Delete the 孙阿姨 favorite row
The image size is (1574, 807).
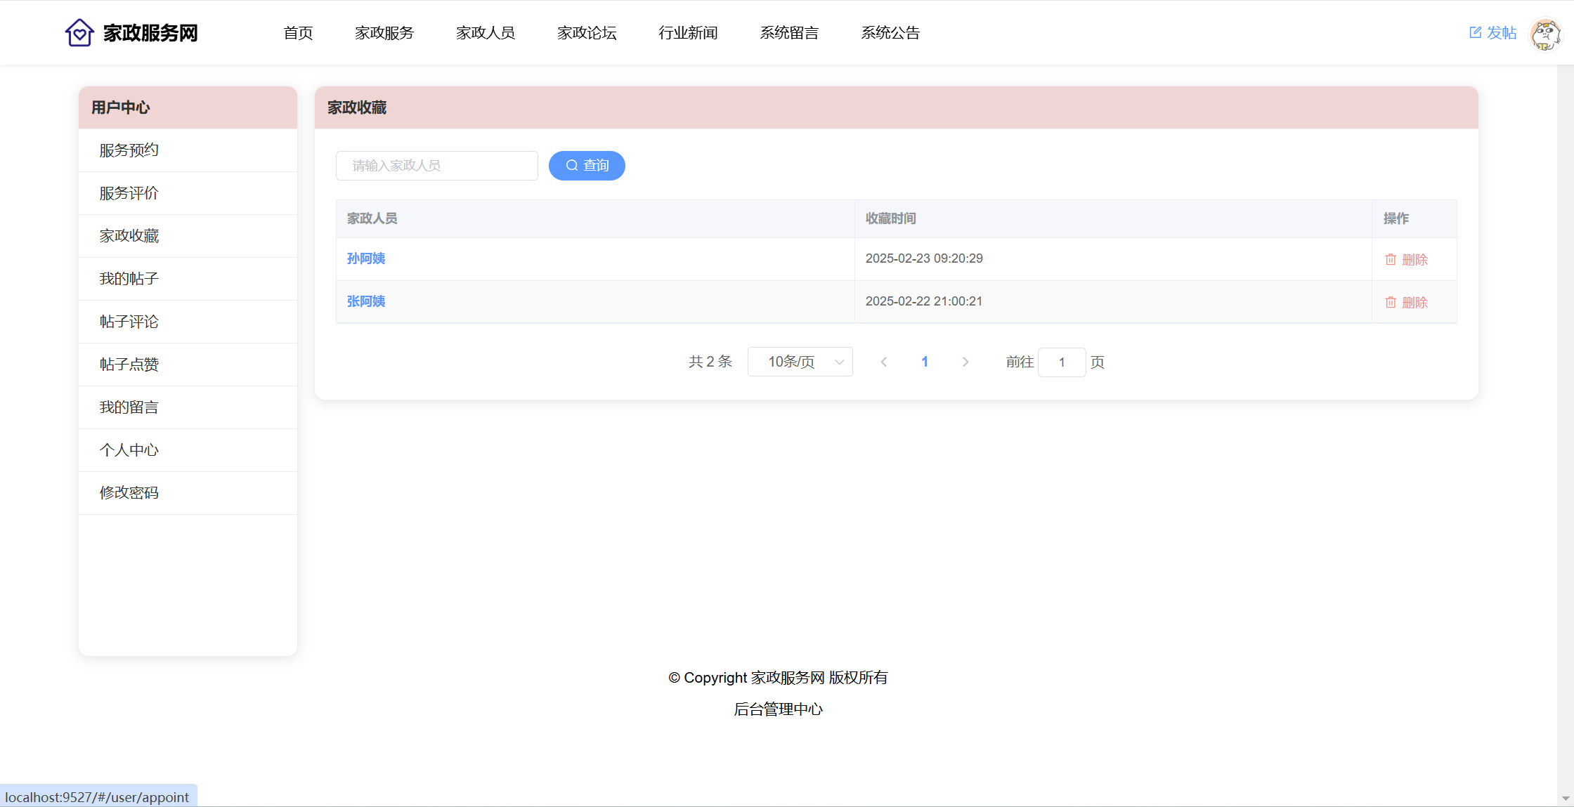pos(1406,260)
